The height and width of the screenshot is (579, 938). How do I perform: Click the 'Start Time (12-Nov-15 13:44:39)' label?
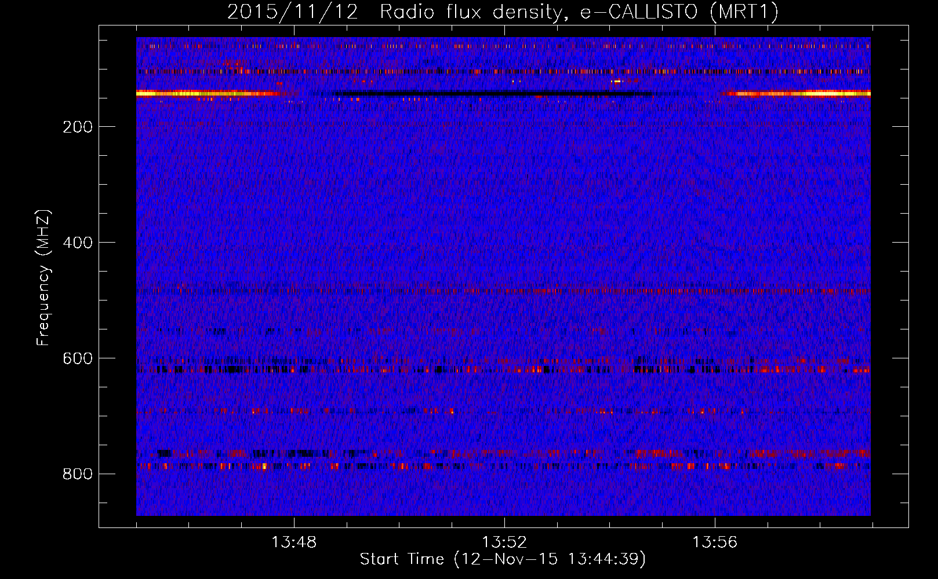tap(503, 559)
